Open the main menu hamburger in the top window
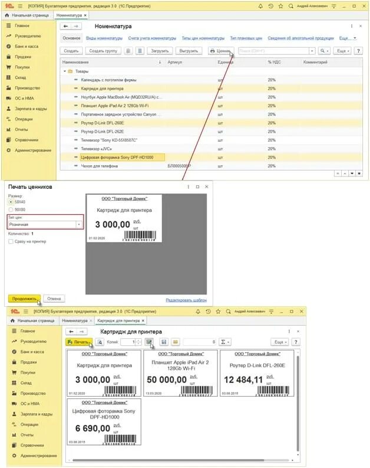Viewport: 370px width, 468px height. pos(20,6)
